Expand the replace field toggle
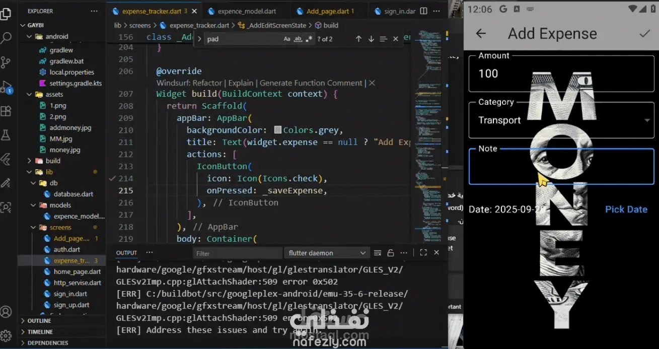659x349 pixels. pyautogui.click(x=199, y=39)
